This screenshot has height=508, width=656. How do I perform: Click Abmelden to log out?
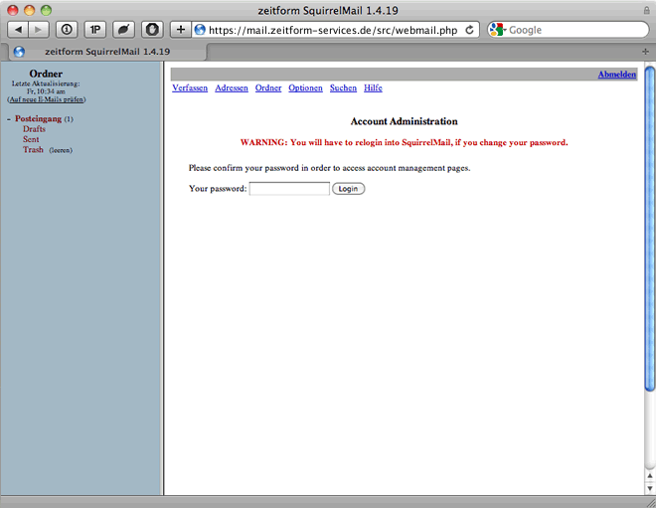point(617,75)
